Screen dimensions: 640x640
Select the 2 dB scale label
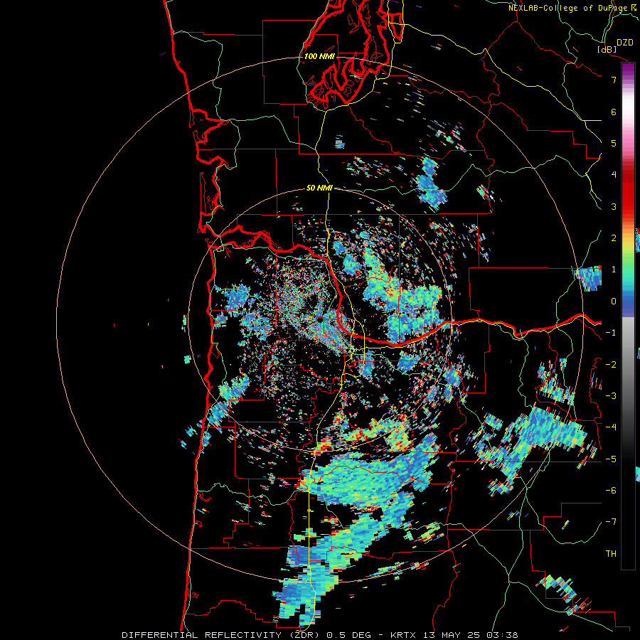614,238
